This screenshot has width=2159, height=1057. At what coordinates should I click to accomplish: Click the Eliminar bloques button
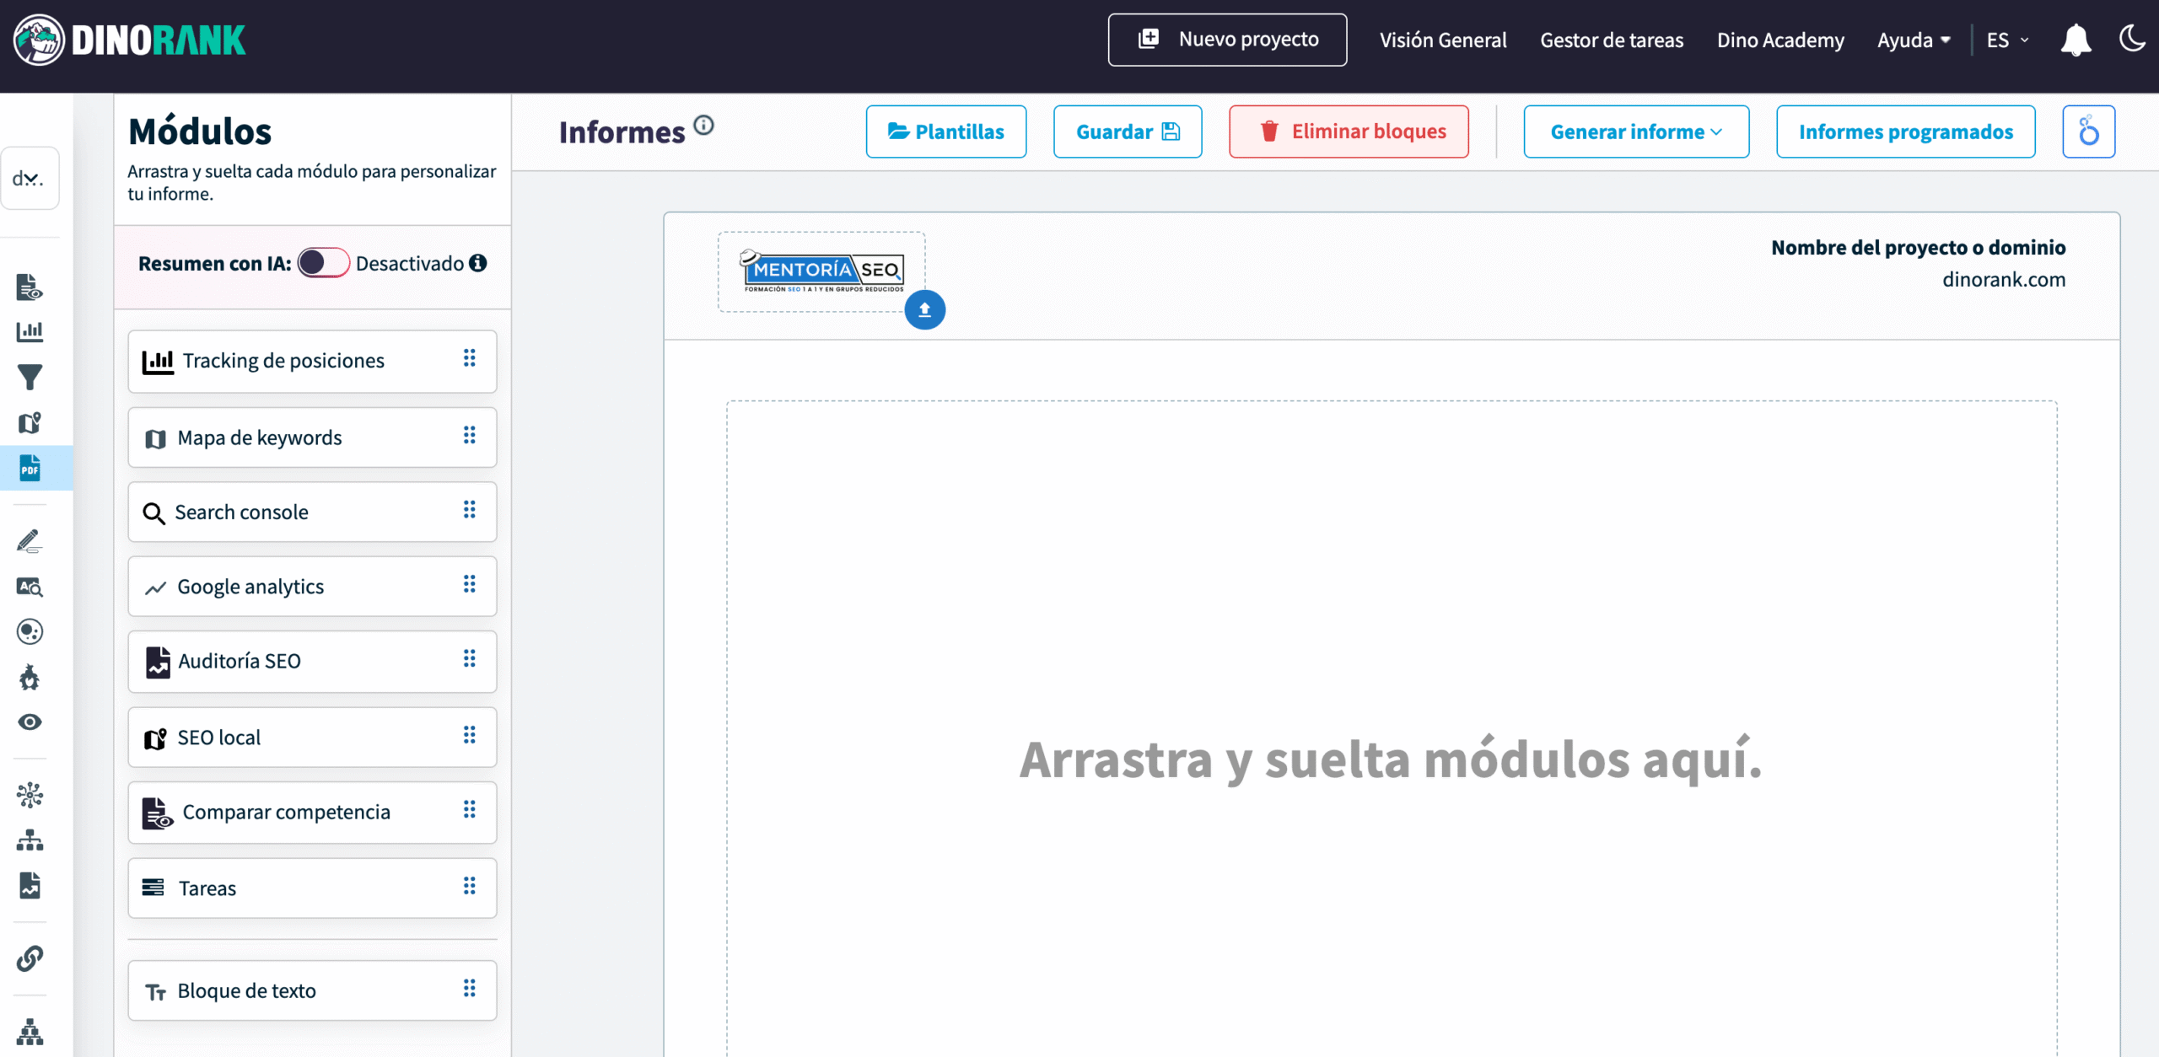pyautogui.click(x=1348, y=131)
